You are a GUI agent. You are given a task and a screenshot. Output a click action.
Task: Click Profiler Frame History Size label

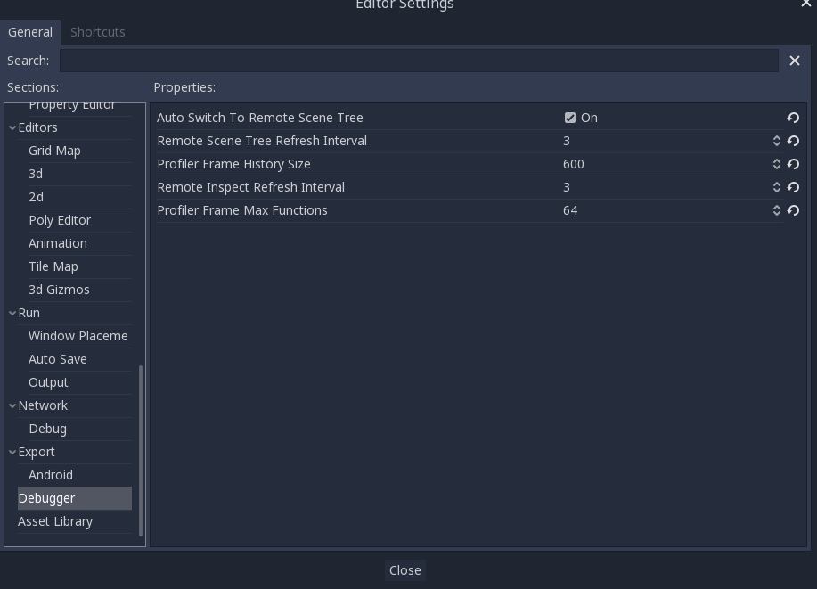(234, 164)
